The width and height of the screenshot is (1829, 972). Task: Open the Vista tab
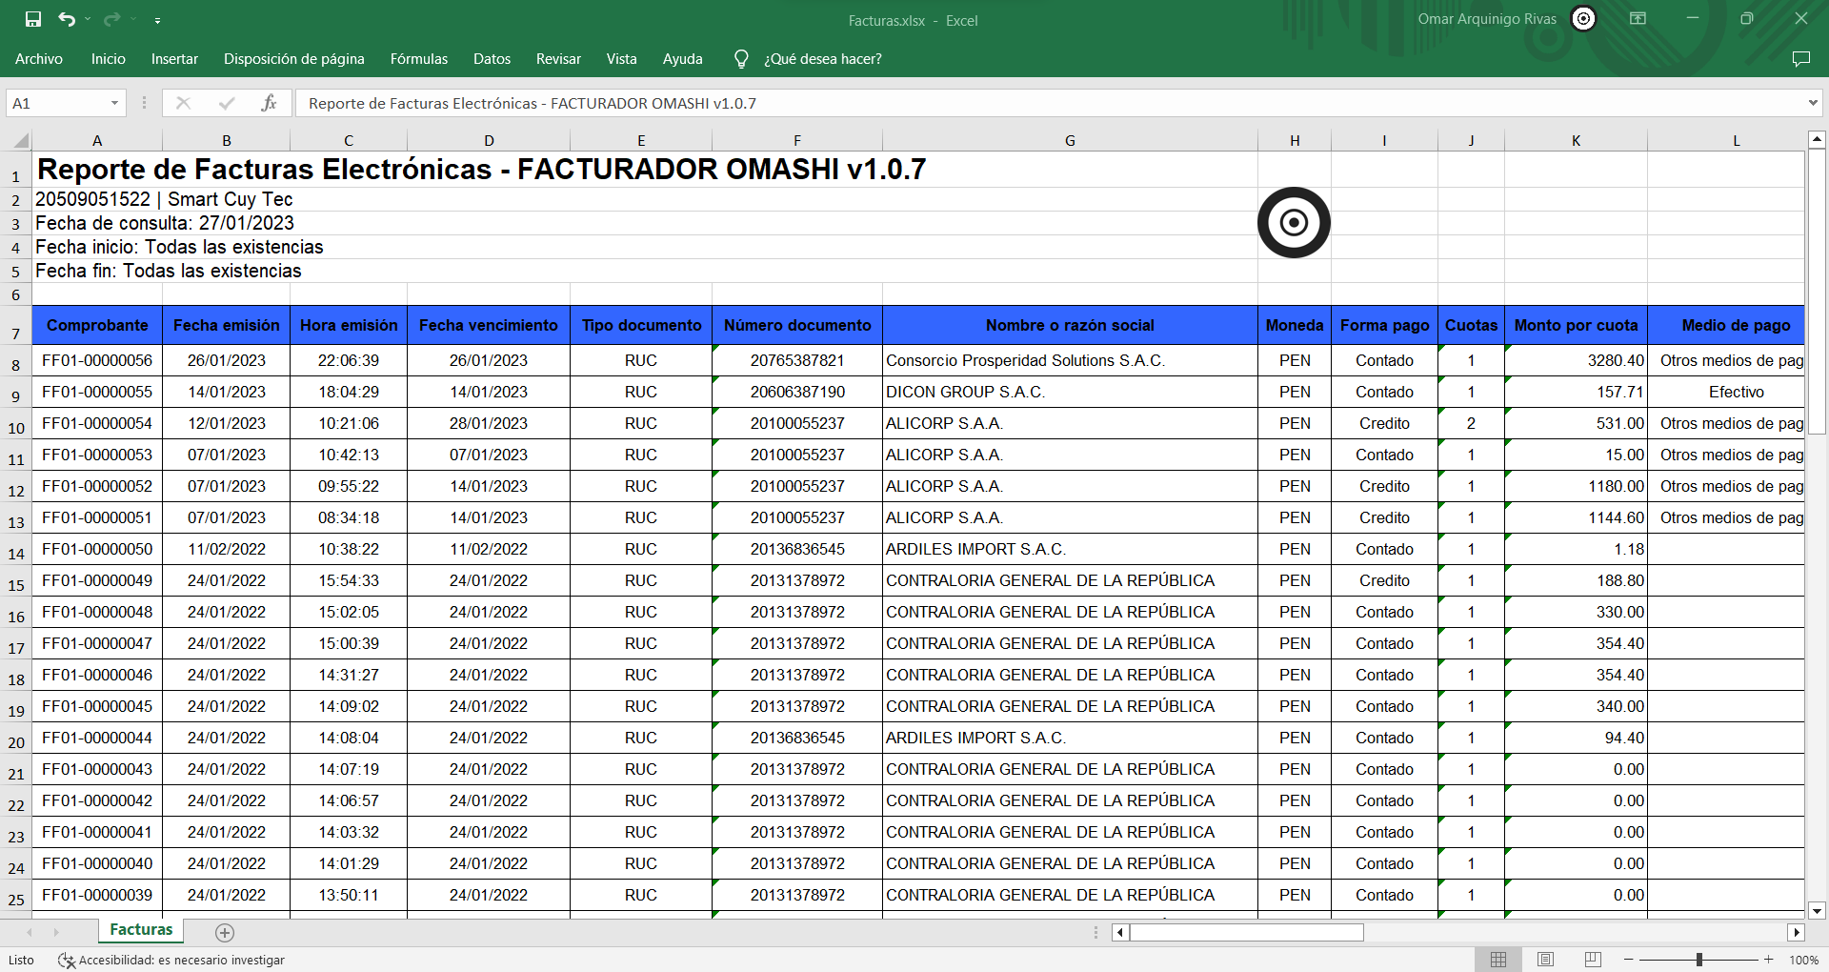pos(622,59)
